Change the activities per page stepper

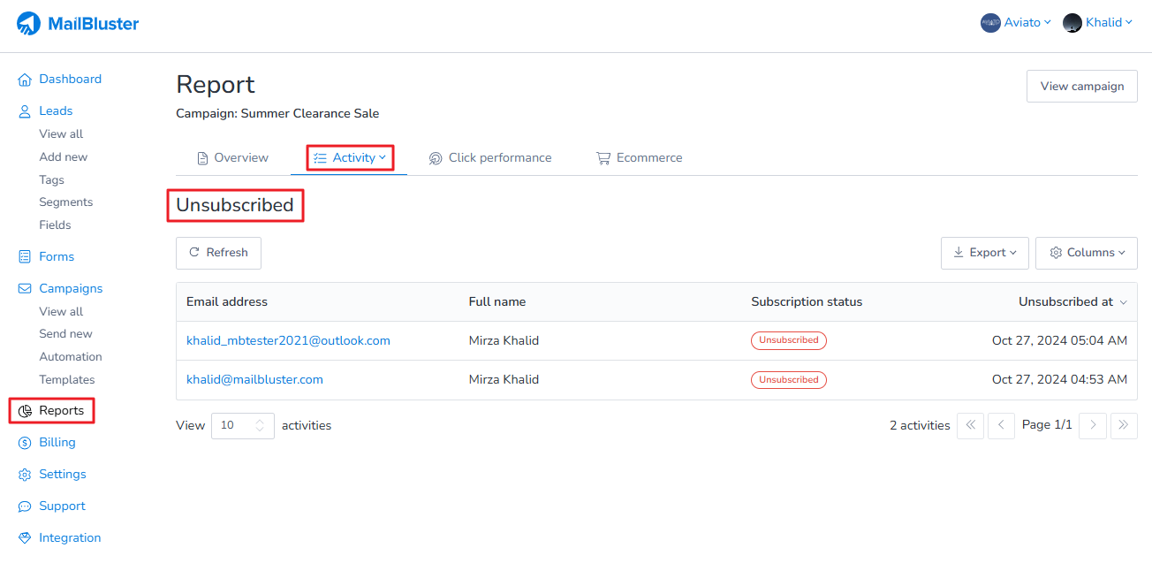[260, 425]
